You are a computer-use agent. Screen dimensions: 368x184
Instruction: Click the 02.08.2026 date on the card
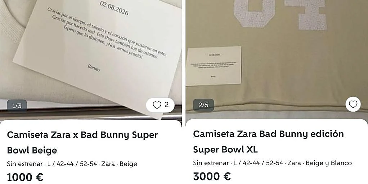point(114,8)
